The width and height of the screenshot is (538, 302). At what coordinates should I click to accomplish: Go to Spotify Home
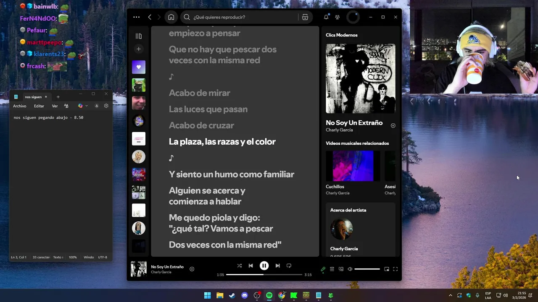[x=171, y=17]
